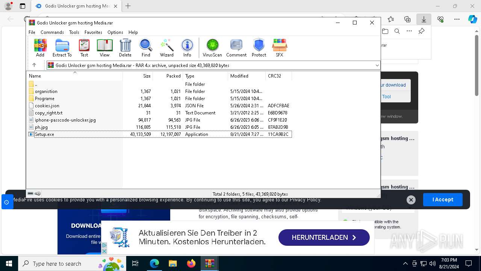Select ph.jpg file
Image resolution: width=481 pixels, height=271 pixels.
click(x=160, y=127)
